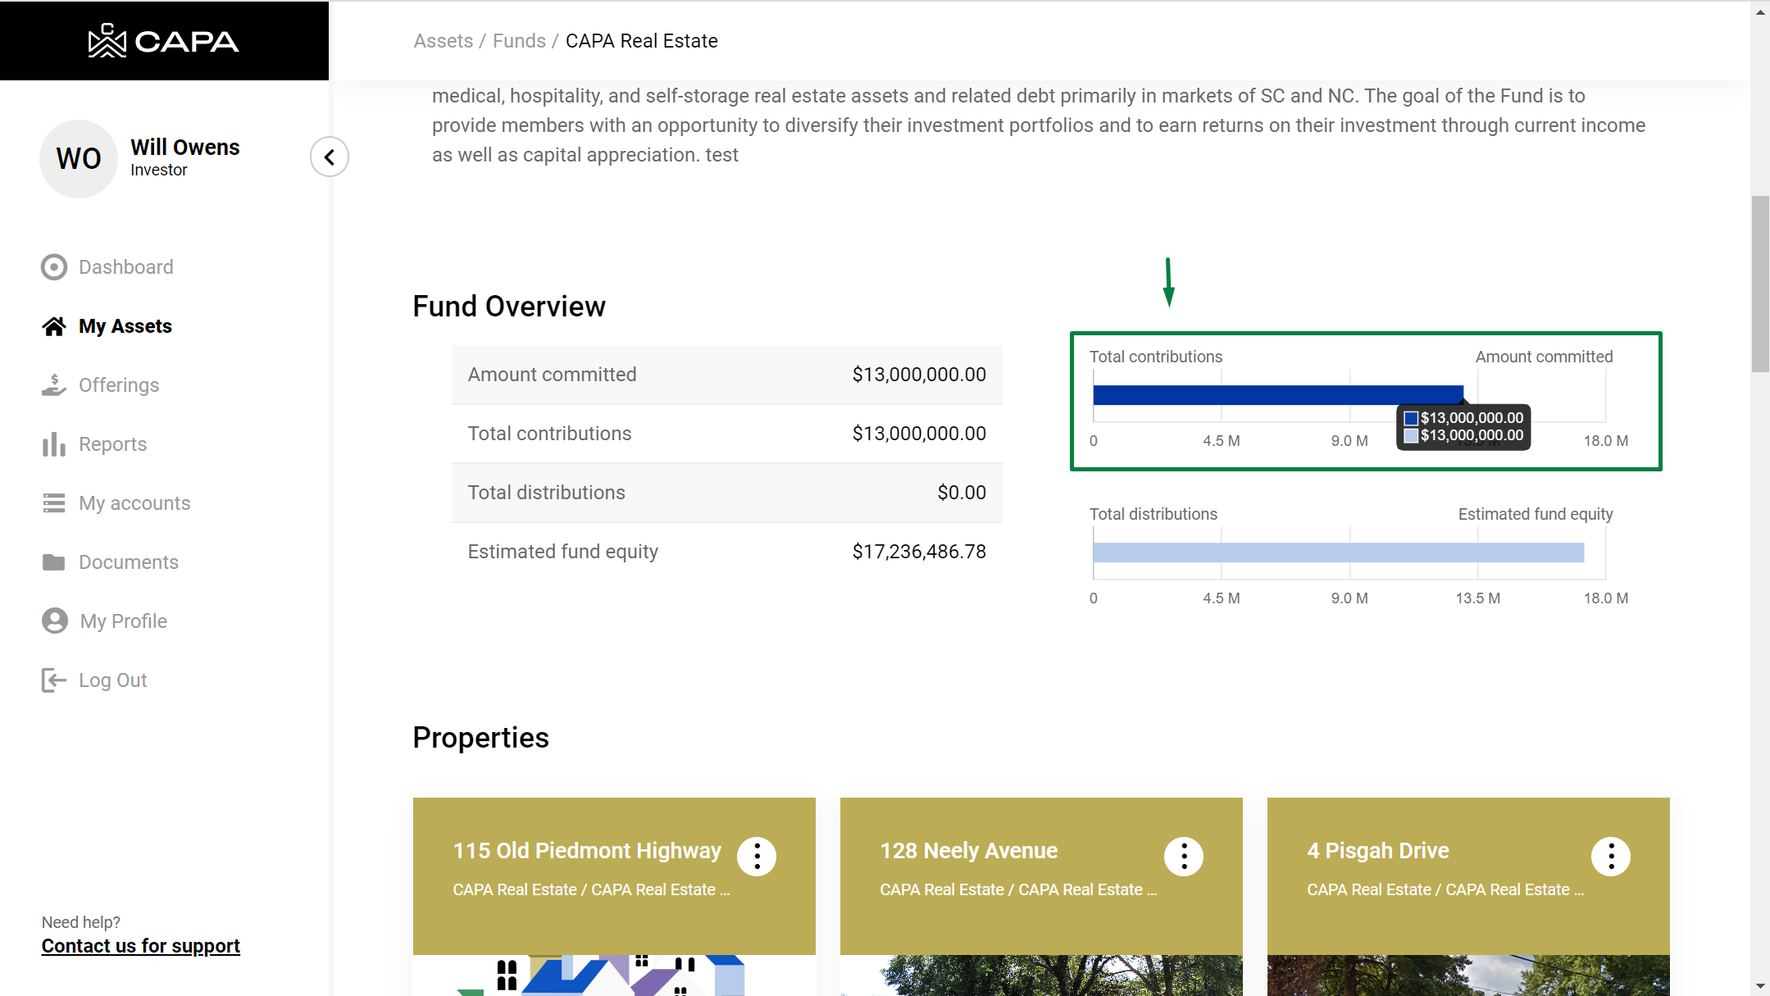This screenshot has height=996, width=1770.
Task: Click the Offerings hand-coin icon
Action: (54, 385)
